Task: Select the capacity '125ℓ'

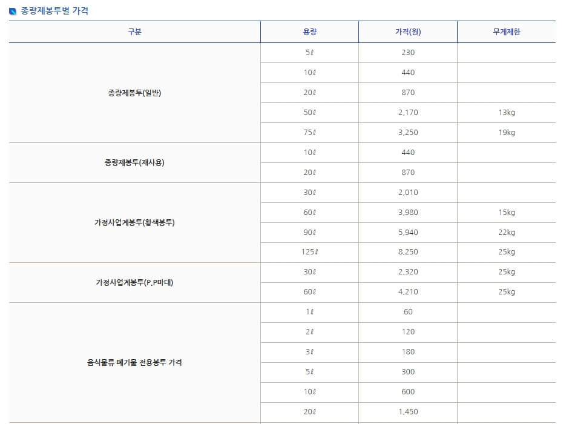Action: (x=309, y=251)
